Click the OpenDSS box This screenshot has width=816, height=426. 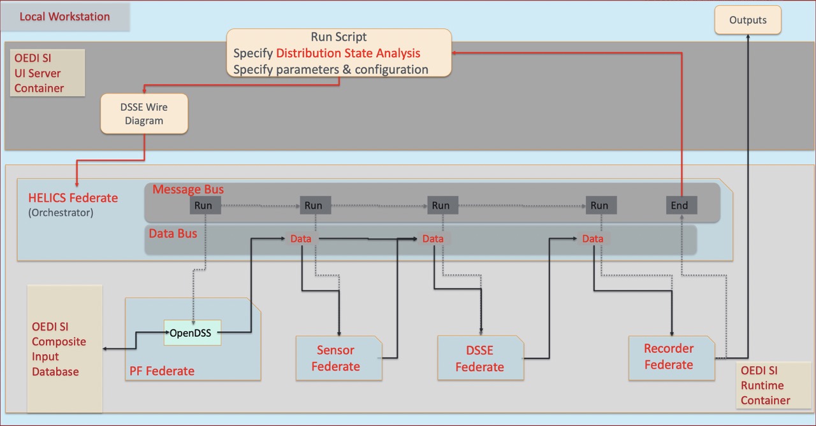[x=193, y=332]
